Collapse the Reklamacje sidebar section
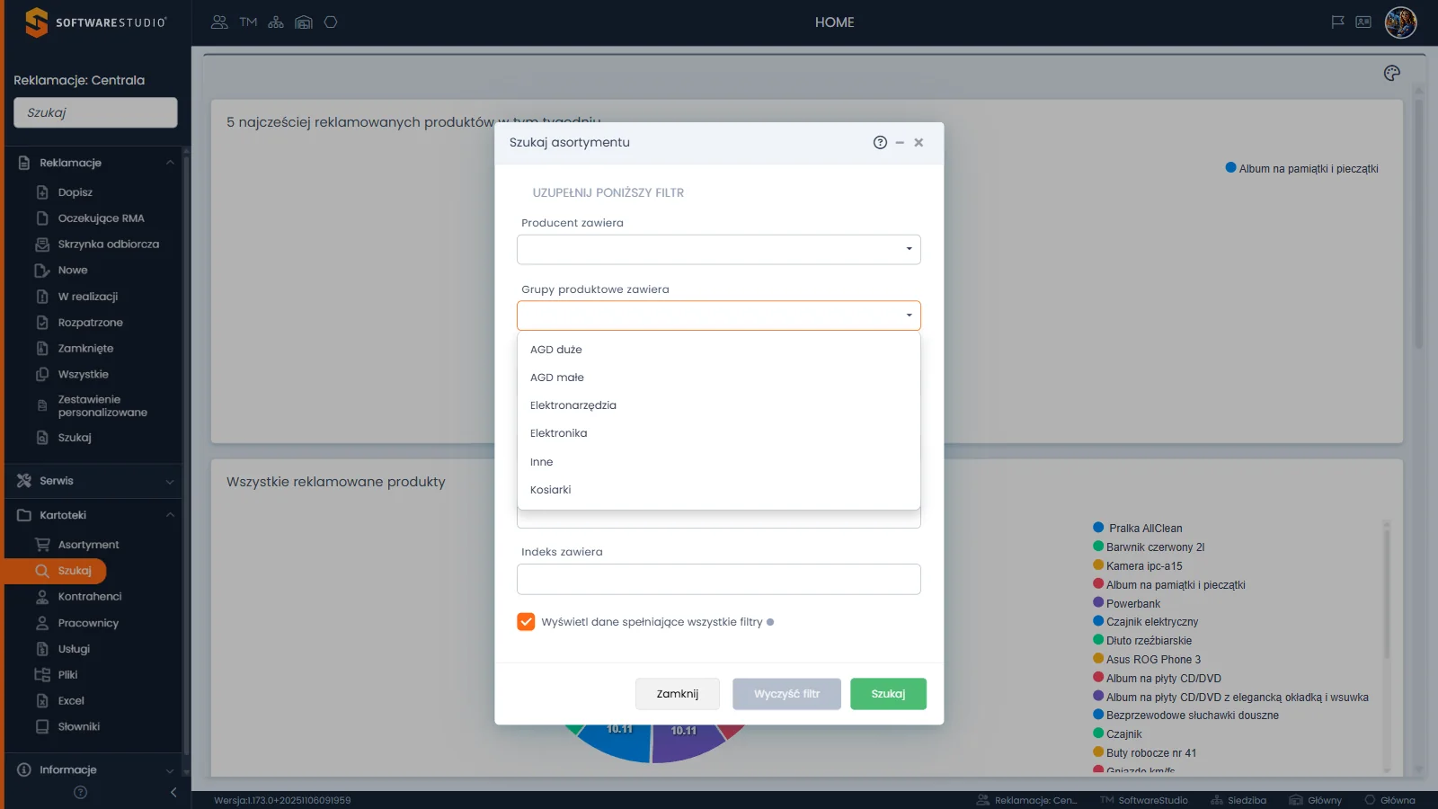 click(170, 163)
